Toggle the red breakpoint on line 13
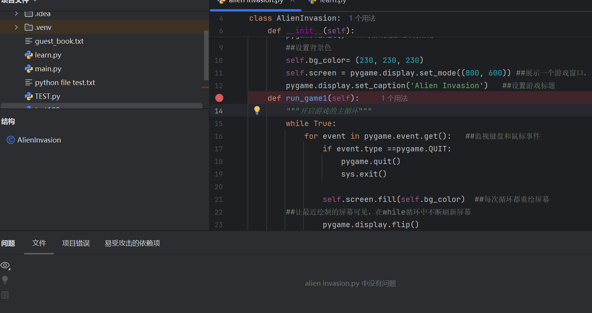Screen dimensions: 592x313 [219, 98]
